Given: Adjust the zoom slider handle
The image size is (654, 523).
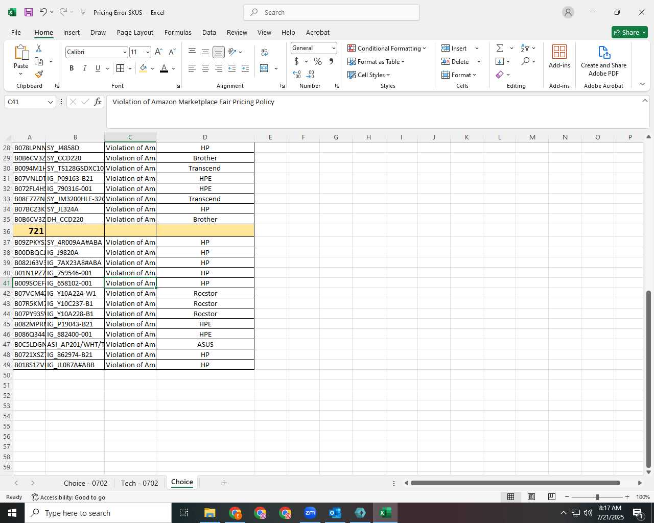Looking at the screenshot, I should tap(597, 497).
